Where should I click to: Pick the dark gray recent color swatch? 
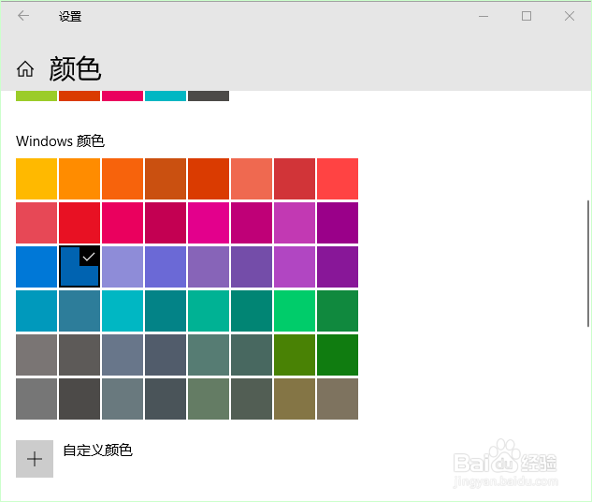coord(209,96)
